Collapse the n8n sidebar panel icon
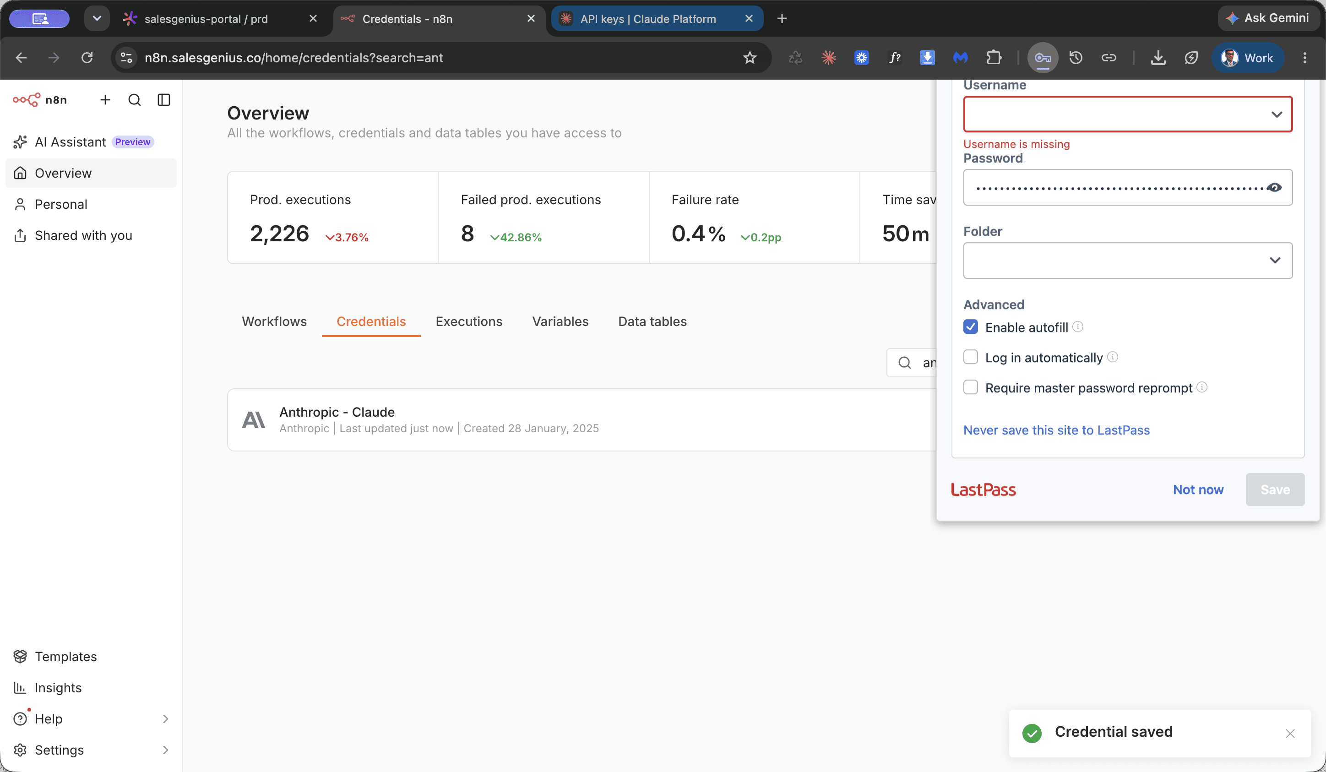The image size is (1326, 772). 164,99
